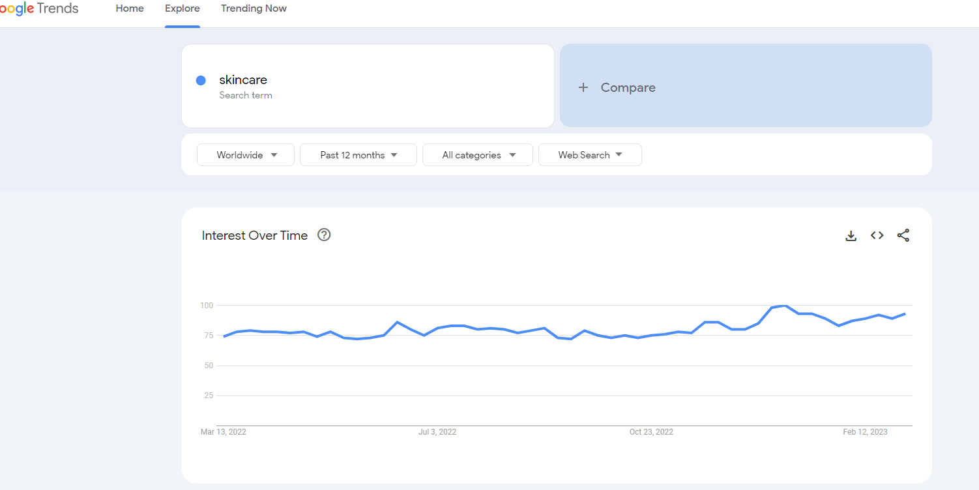
Task: Click the Jul 3, 2022 axis label
Action: pyautogui.click(x=437, y=432)
